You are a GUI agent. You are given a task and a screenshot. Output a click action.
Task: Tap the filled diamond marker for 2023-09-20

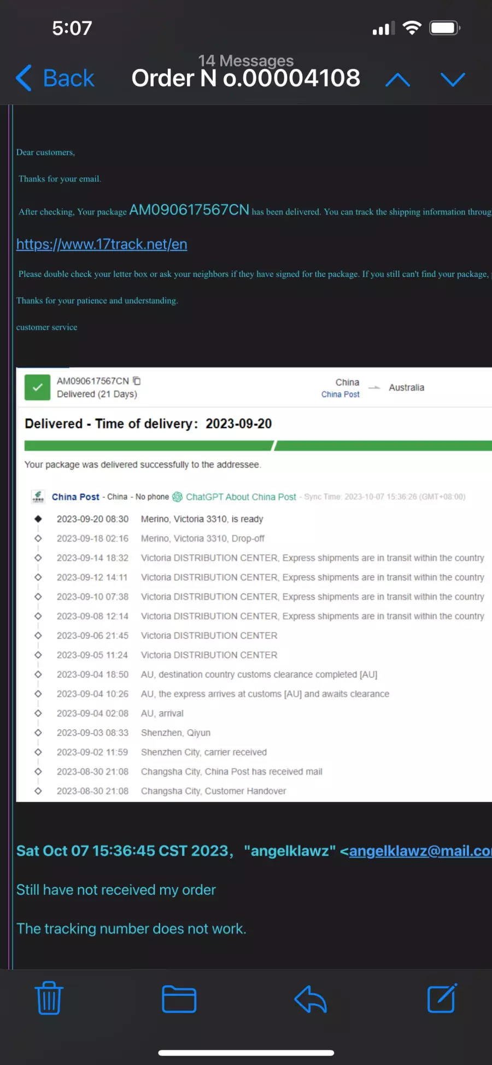pyautogui.click(x=38, y=519)
